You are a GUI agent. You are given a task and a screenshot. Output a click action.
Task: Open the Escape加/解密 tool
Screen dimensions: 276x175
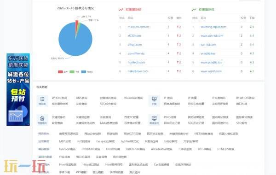pyautogui.click(x=105, y=141)
